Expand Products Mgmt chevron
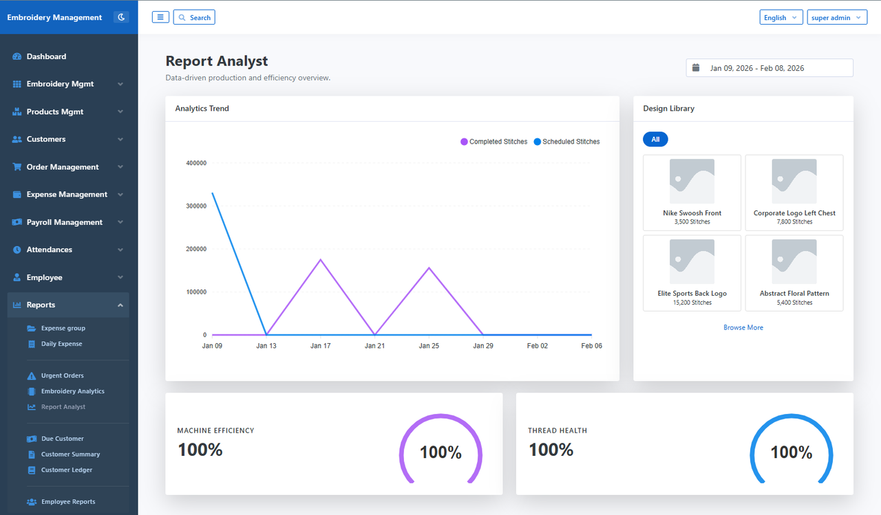The height and width of the screenshot is (515, 881). [x=120, y=111]
